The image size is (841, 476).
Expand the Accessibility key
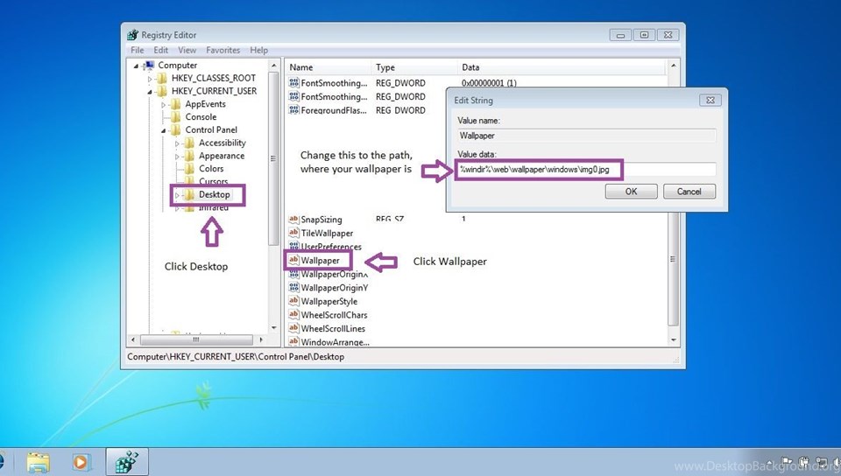pos(176,143)
